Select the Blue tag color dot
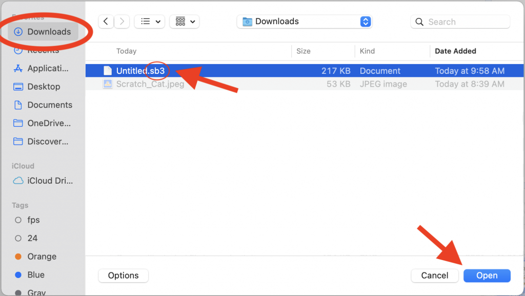The width and height of the screenshot is (525, 296). point(18,275)
